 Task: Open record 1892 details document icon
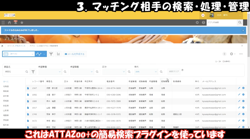[x=28, y=94]
